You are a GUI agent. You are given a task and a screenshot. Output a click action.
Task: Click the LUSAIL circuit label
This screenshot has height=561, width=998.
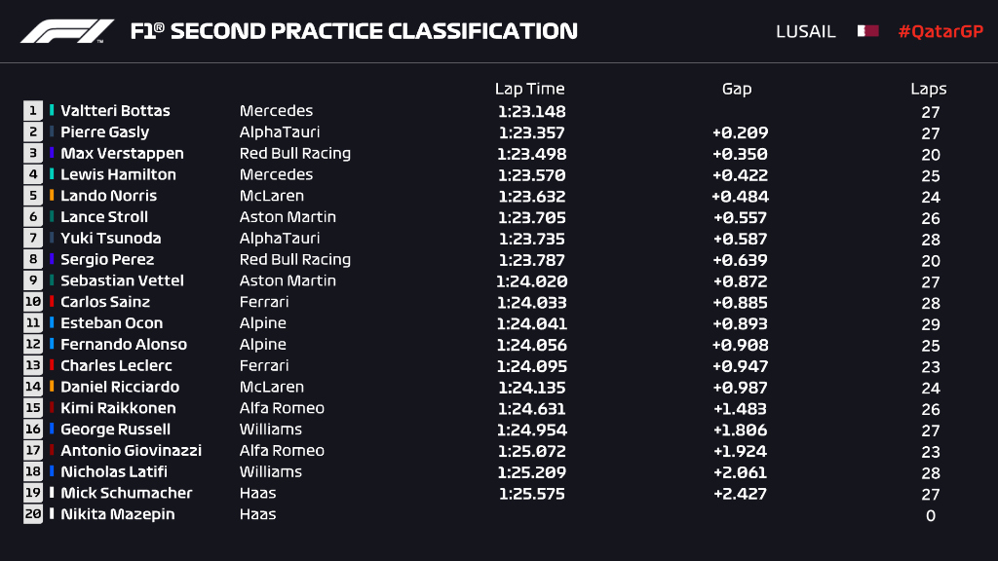[x=805, y=31]
